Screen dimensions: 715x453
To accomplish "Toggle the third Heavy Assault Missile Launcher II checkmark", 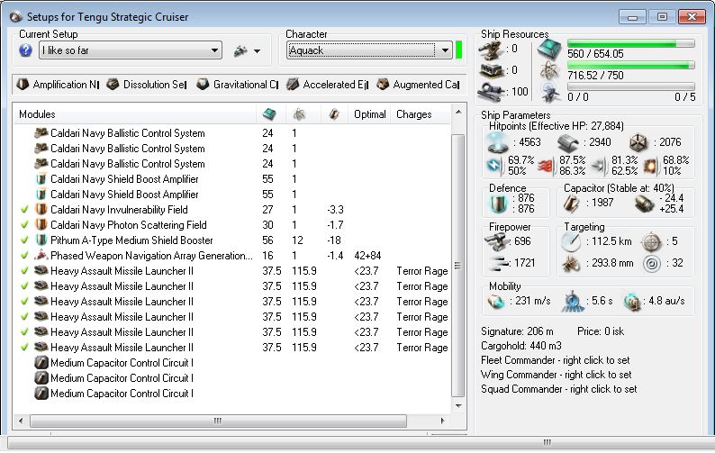I will pyautogui.click(x=24, y=301).
